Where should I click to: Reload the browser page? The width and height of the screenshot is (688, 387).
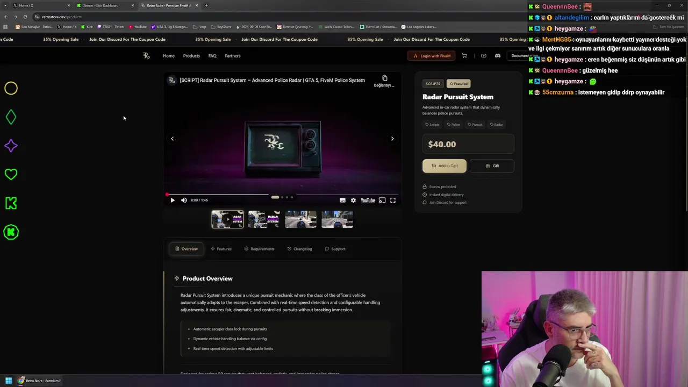click(x=25, y=17)
